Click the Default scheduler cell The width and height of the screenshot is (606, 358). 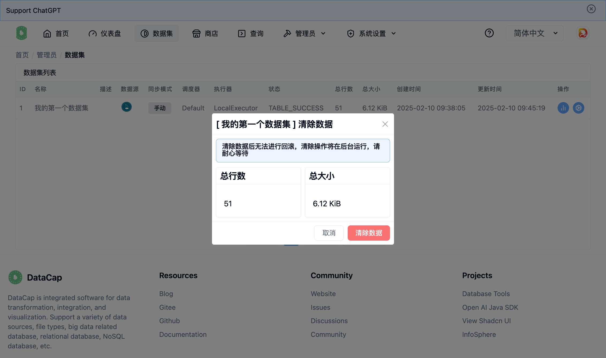coord(193,108)
